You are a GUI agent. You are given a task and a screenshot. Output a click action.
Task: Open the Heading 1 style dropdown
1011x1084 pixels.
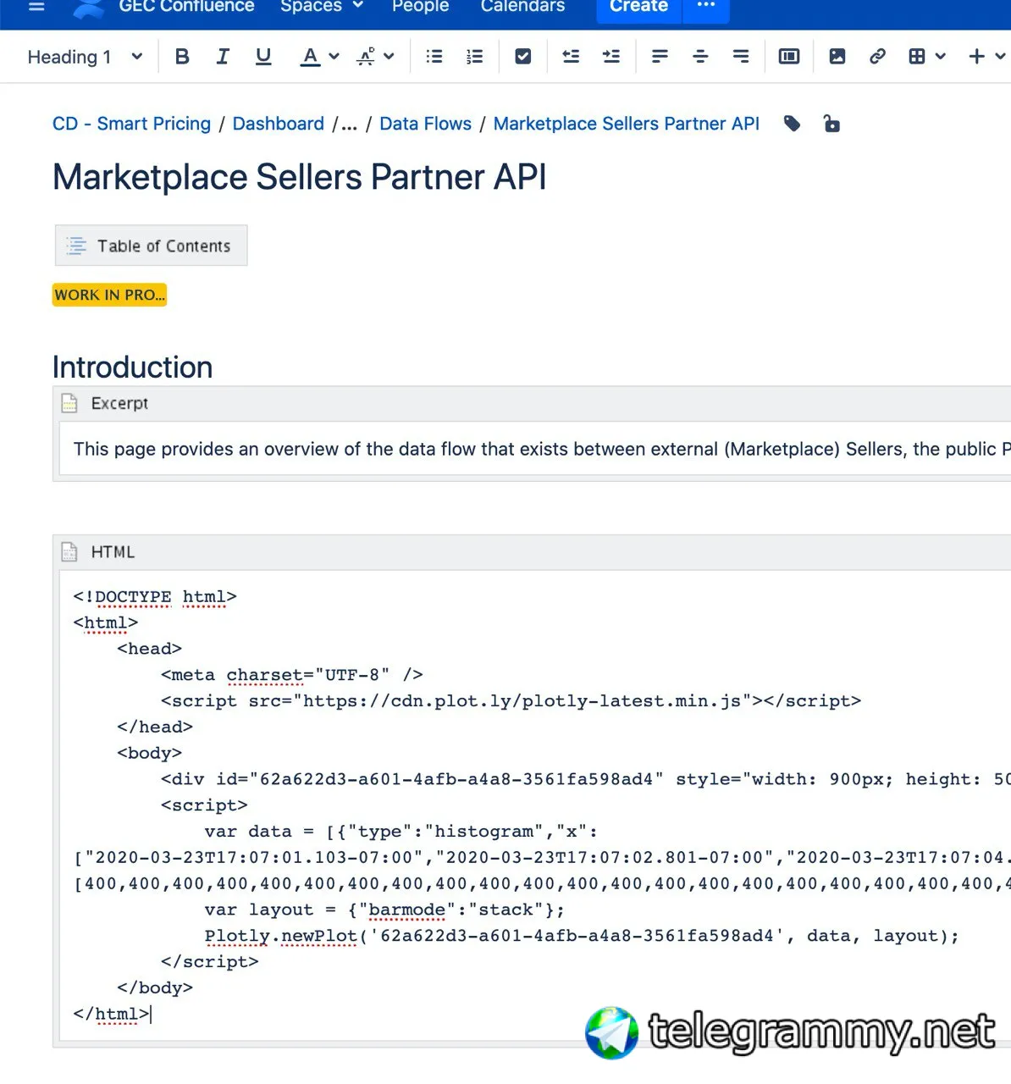(x=85, y=57)
